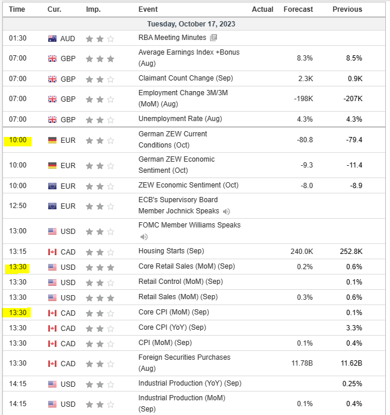Open Industrial Production (YoY) (Sep) event
Viewport: 390px width, 415px height.
click(x=189, y=383)
